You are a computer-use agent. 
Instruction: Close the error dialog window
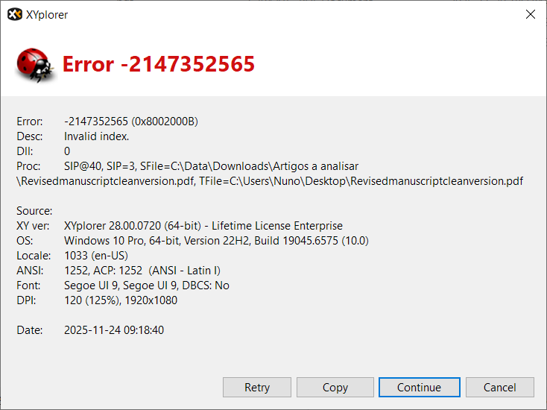[530, 15]
